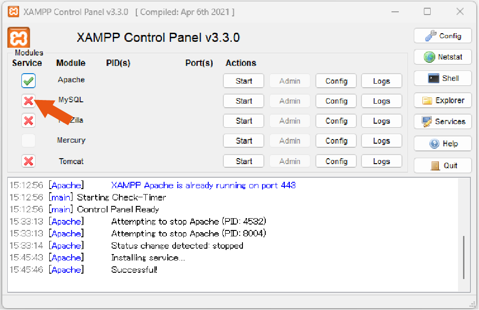
Task: Open Netstat via the globe icon
Action: 443,57
